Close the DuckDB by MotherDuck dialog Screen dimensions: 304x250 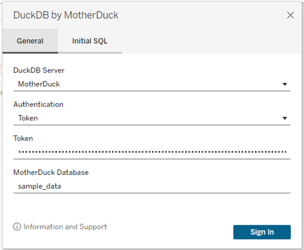pos(290,15)
